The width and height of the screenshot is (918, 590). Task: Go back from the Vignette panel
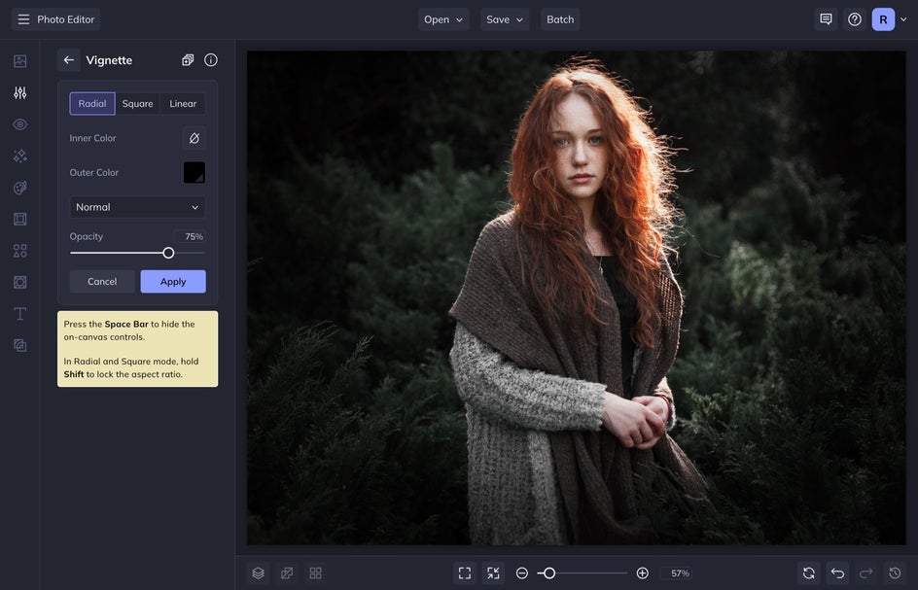pos(69,59)
